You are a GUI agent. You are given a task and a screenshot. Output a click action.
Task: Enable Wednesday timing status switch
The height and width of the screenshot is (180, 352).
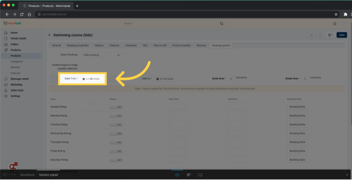point(116,134)
